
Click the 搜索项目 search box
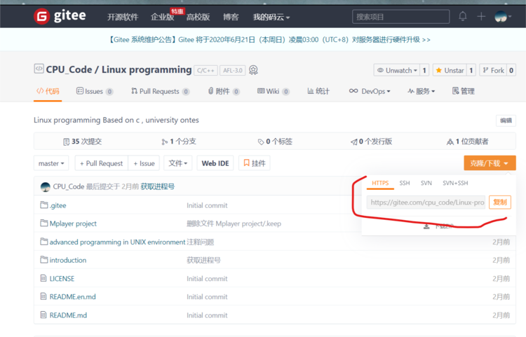click(x=401, y=17)
